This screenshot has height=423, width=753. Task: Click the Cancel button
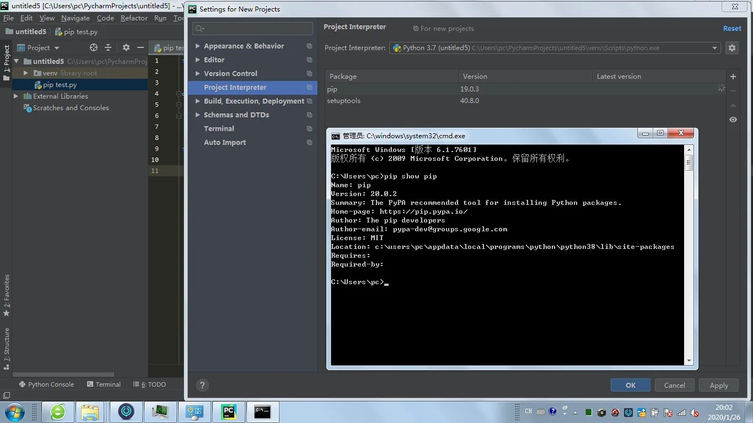[675, 386]
